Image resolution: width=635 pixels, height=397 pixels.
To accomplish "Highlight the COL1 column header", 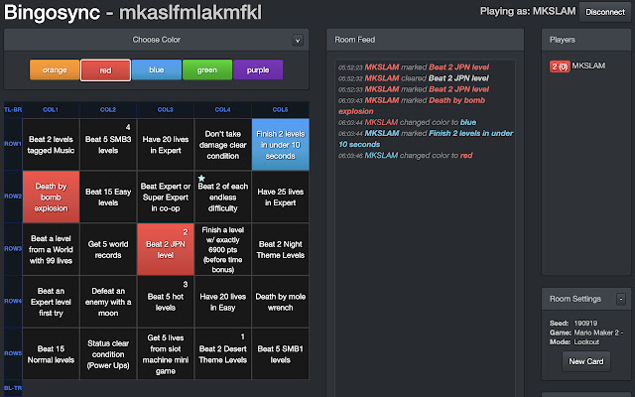I will click(x=51, y=108).
